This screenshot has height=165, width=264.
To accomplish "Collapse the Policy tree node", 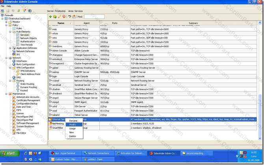I will 6,25.
